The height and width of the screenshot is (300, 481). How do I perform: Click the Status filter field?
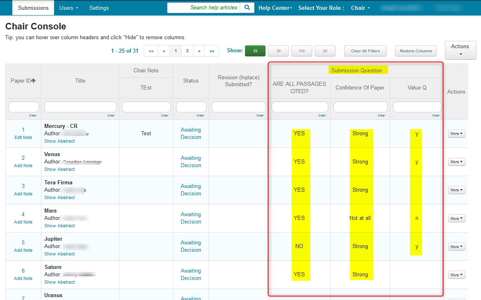[x=191, y=107]
